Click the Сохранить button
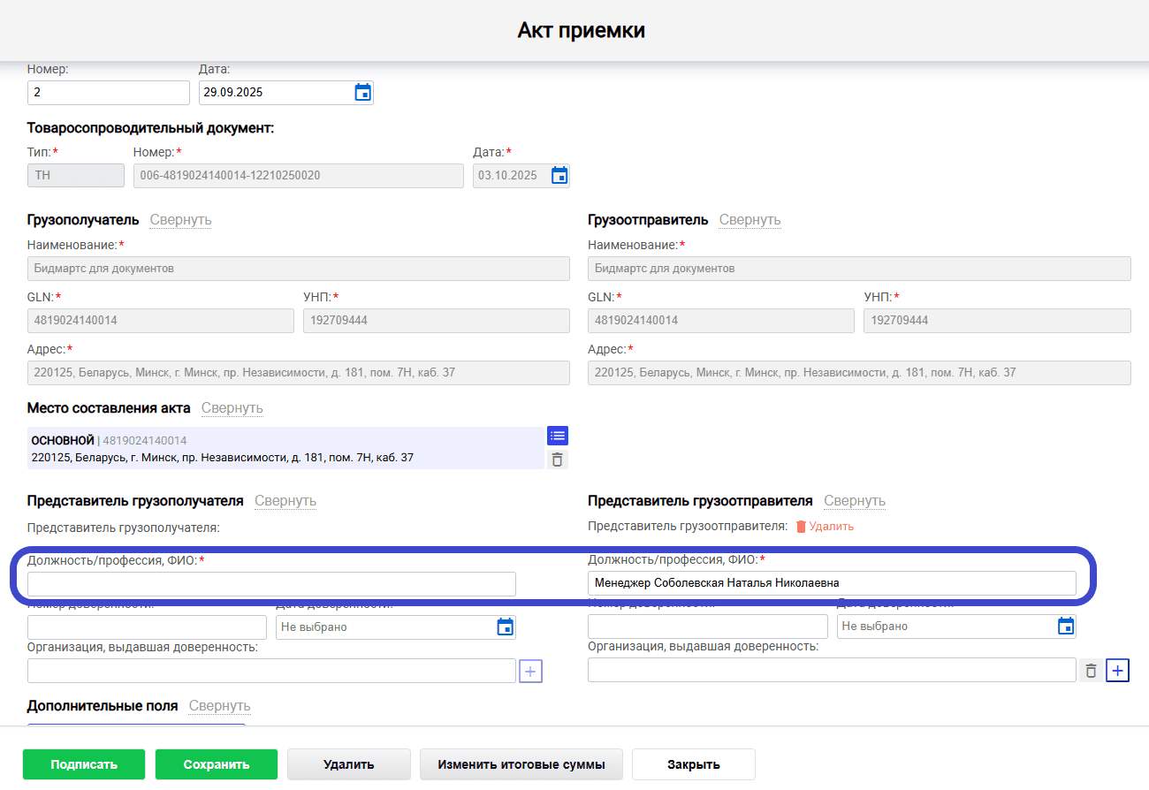 pyautogui.click(x=216, y=763)
